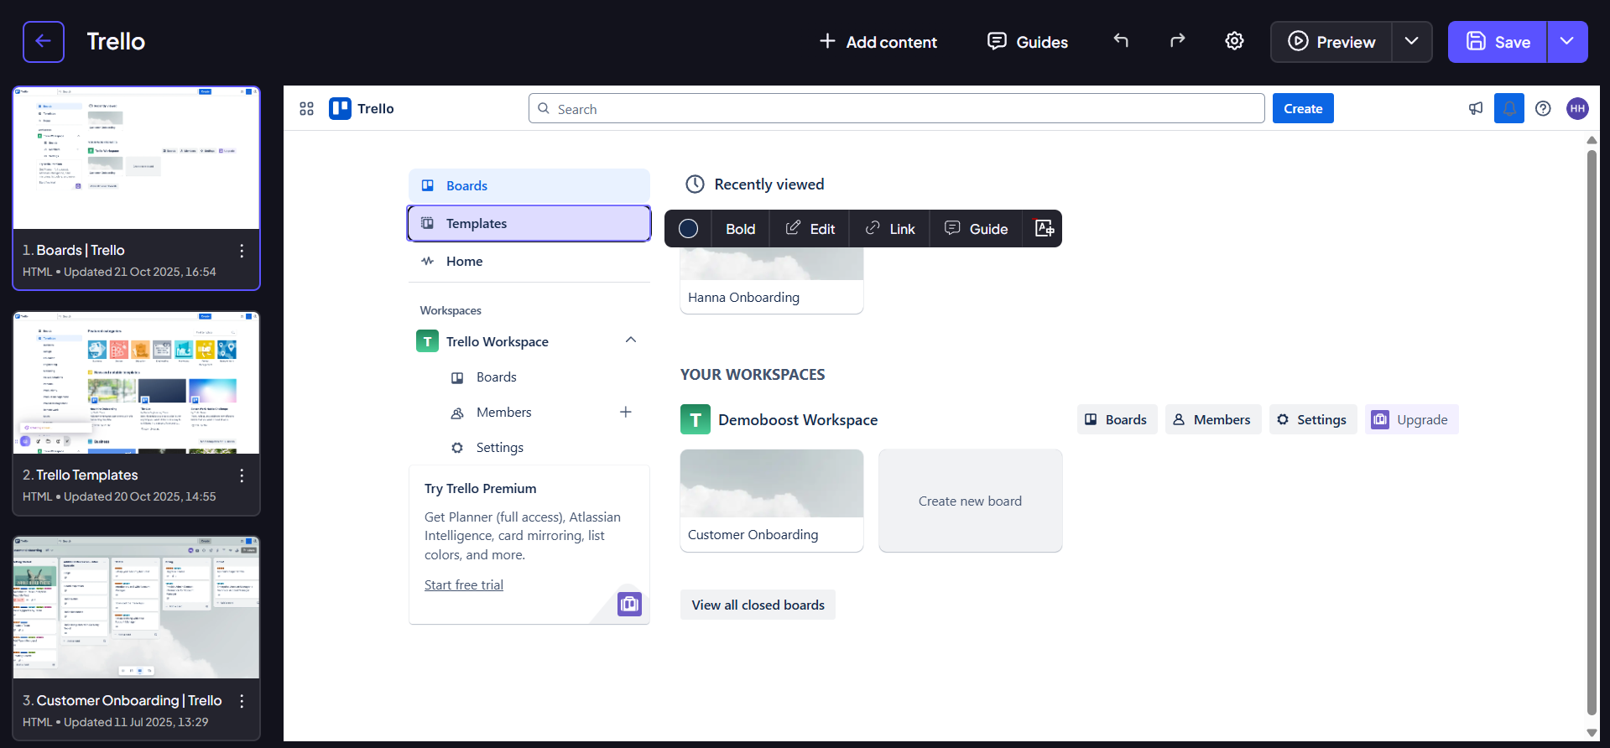Click Link in the floating toolbar
Image resolution: width=1610 pixels, height=748 pixels.
pyautogui.click(x=890, y=228)
